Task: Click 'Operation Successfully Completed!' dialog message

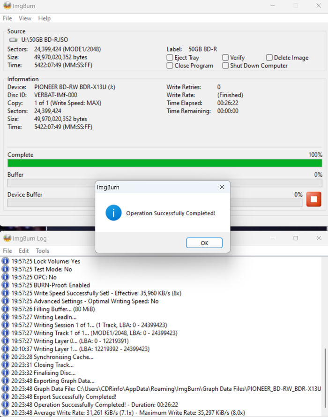Action: (x=171, y=213)
